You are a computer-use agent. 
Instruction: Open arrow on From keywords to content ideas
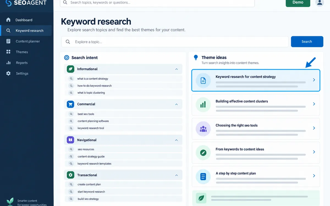tap(314, 152)
